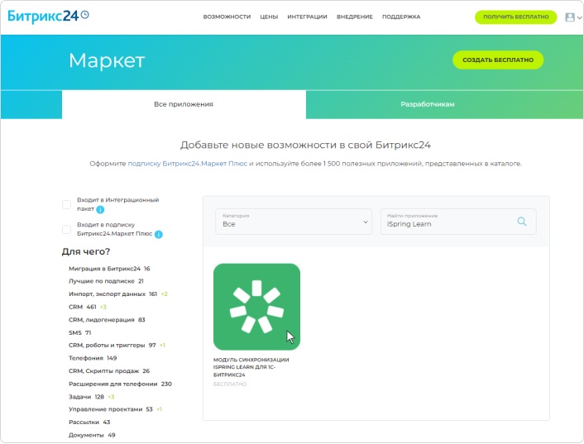Select the 'CRM 461' category

point(87,307)
